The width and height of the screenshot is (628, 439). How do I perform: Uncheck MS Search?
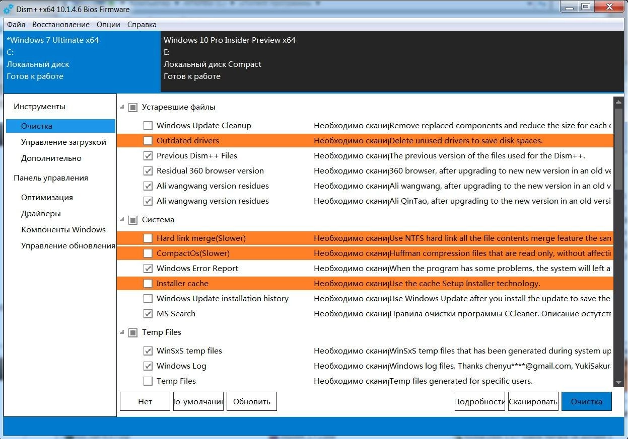pyautogui.click(x=148, y=314)
